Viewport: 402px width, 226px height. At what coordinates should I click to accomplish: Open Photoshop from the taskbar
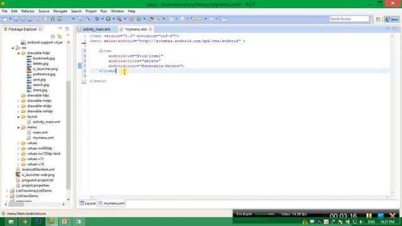(38, 222)
